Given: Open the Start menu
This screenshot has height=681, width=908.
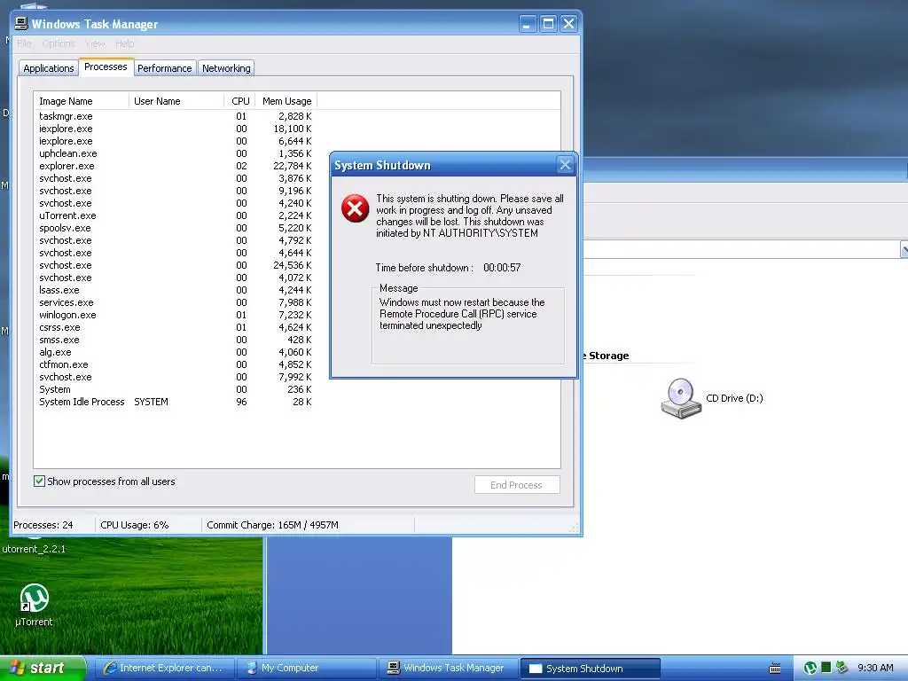Looking at the screenshot, I should pos(43,669).
